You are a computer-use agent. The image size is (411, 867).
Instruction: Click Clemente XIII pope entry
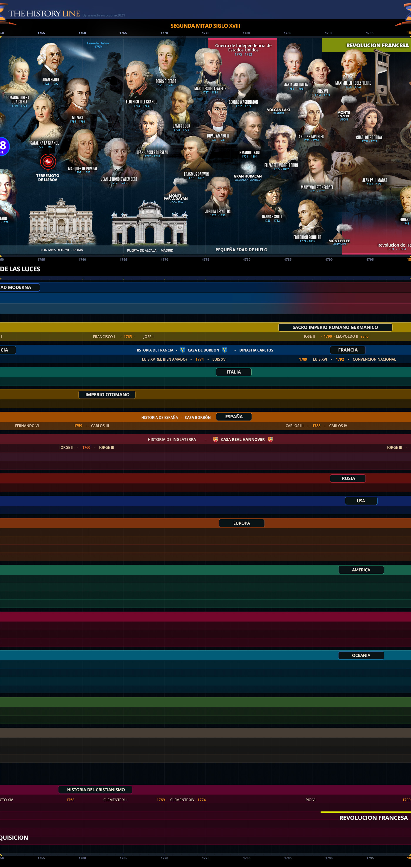tap(115, 800)
